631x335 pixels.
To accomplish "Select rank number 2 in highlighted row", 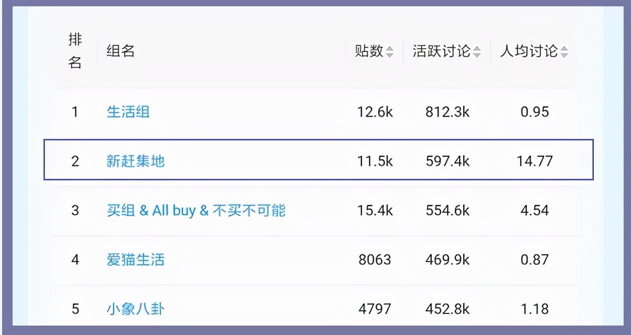I will coord(75,161).
